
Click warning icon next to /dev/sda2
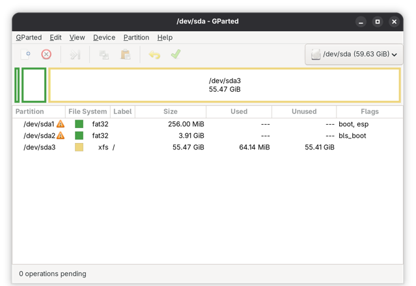pyautogui.click(x=61, y=135)
